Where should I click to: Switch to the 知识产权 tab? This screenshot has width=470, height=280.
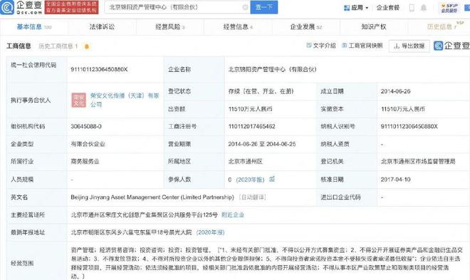(x=374, y=27)
